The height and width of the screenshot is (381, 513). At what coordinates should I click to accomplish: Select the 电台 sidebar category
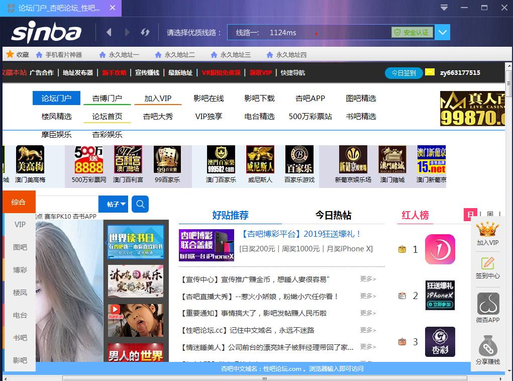coord(20,315)
